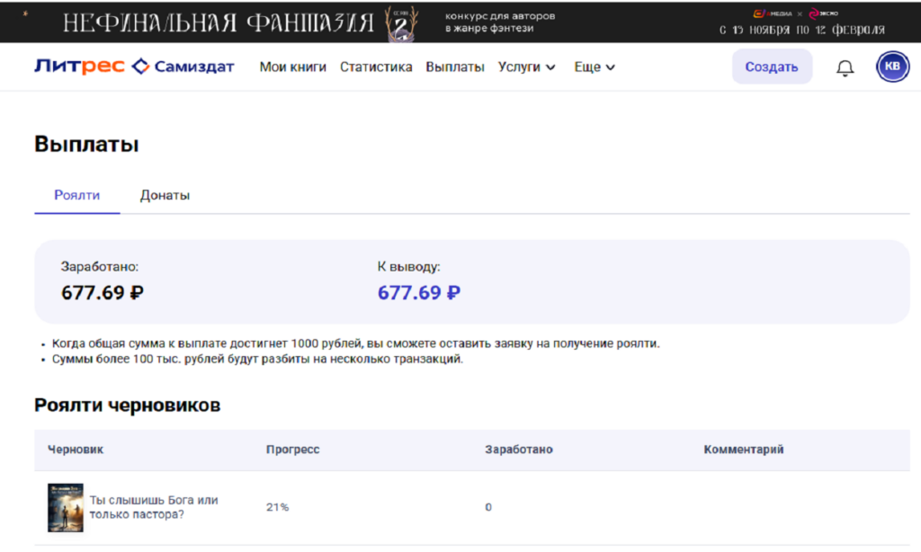
Task: Click the Литрес logo
Action: (79, 67)
